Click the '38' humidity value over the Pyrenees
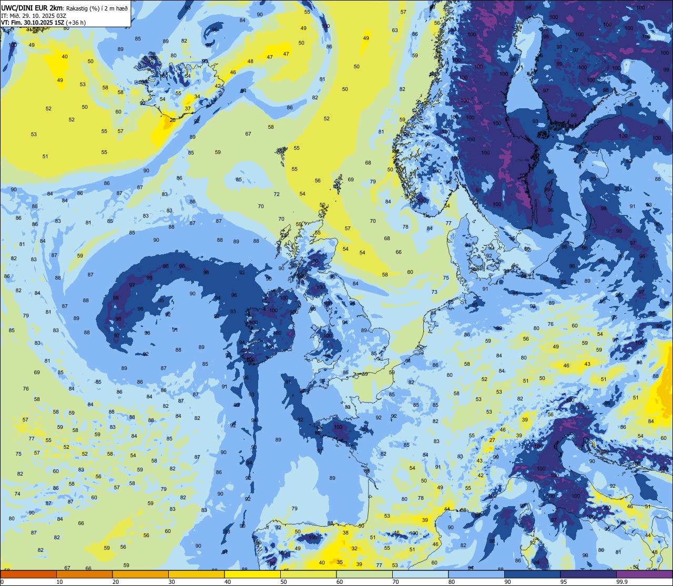The height and width of the screenshot is (586, 673). click(345, 533)
